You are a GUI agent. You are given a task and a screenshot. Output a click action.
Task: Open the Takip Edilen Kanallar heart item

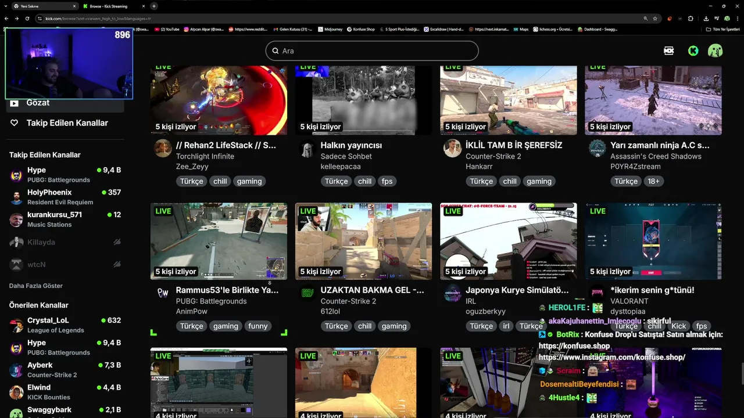point(64,123)
